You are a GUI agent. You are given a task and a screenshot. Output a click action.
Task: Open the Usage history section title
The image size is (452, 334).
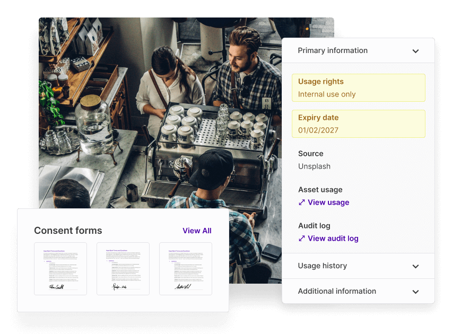click(x=322, y=266)
